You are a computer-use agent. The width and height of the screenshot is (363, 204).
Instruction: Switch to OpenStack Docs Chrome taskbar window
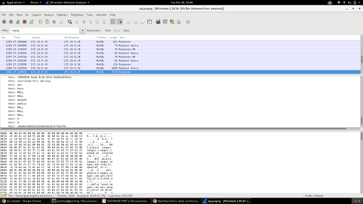tap(176, 201)
